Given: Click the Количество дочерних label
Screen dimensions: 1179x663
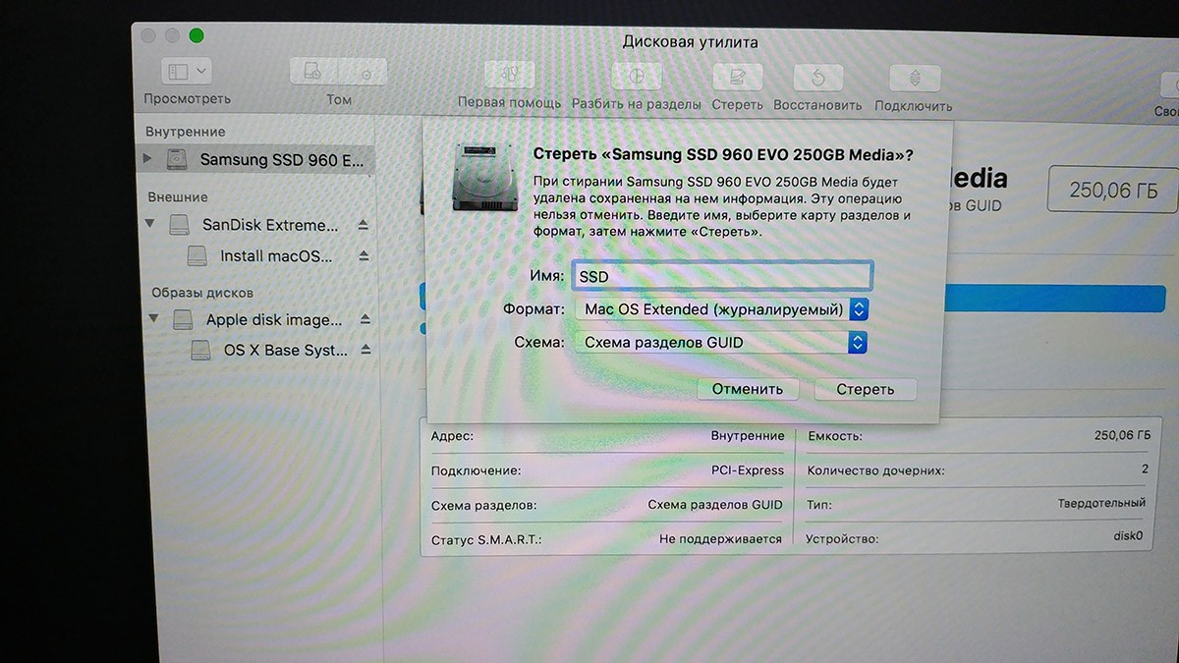Looking at the screenshot, I should coord(875,470).
